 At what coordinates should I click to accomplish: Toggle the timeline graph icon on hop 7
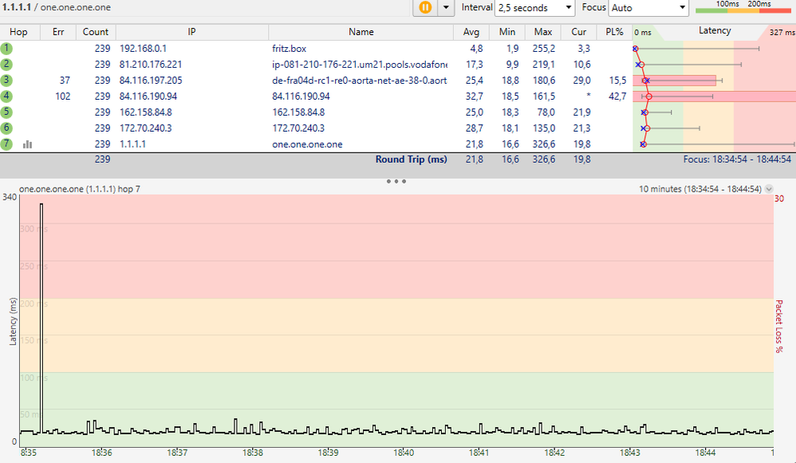click(x=27, y=144)
